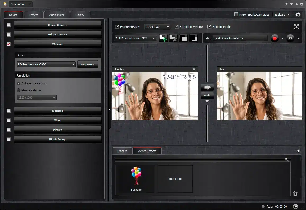The height and width of the screenshot is (210, 306).
Task: Enable the Canon Camera checkbox
Action: tap(9, 25)
